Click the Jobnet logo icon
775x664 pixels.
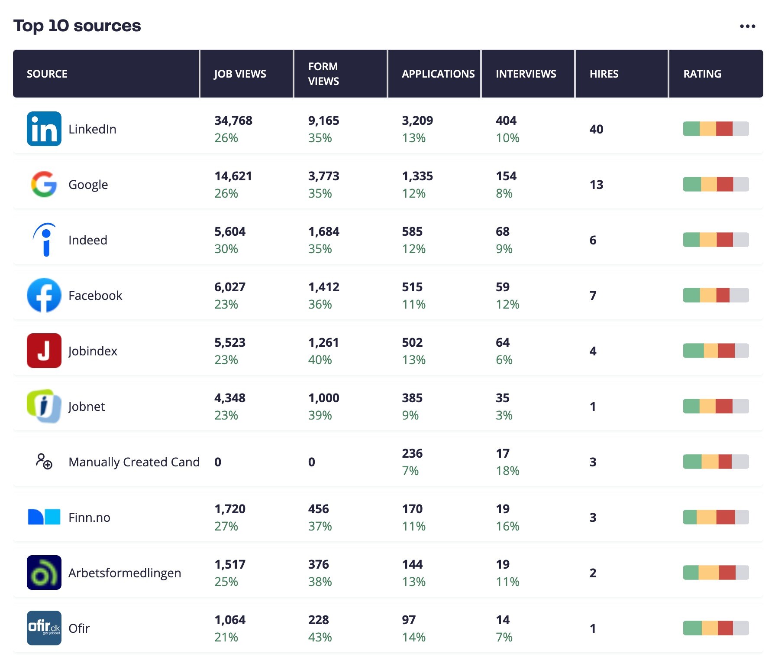click(44, 406)
